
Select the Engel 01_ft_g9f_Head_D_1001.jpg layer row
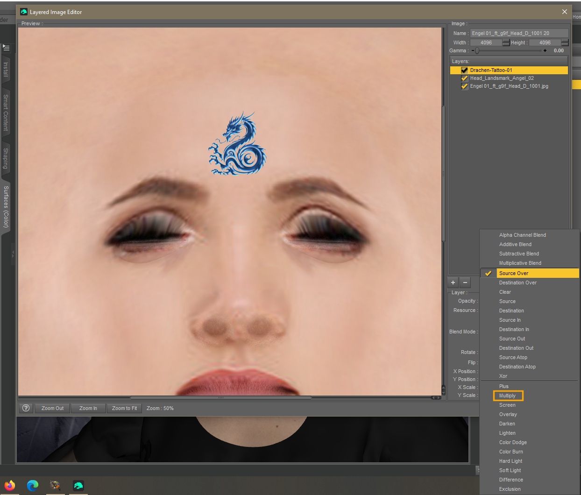pos(509,86)
